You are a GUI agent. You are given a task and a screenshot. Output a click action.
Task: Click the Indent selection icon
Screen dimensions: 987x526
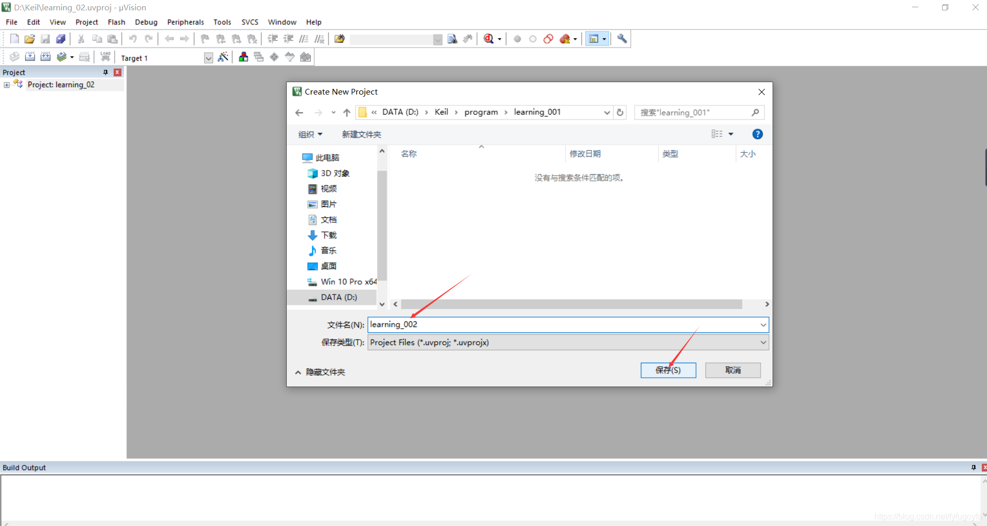click(x=273, y=39)
